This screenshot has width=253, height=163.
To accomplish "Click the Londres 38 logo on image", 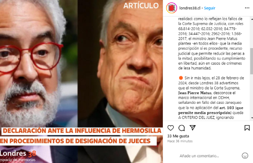I will pyautogui.click(x=18, y=156).
